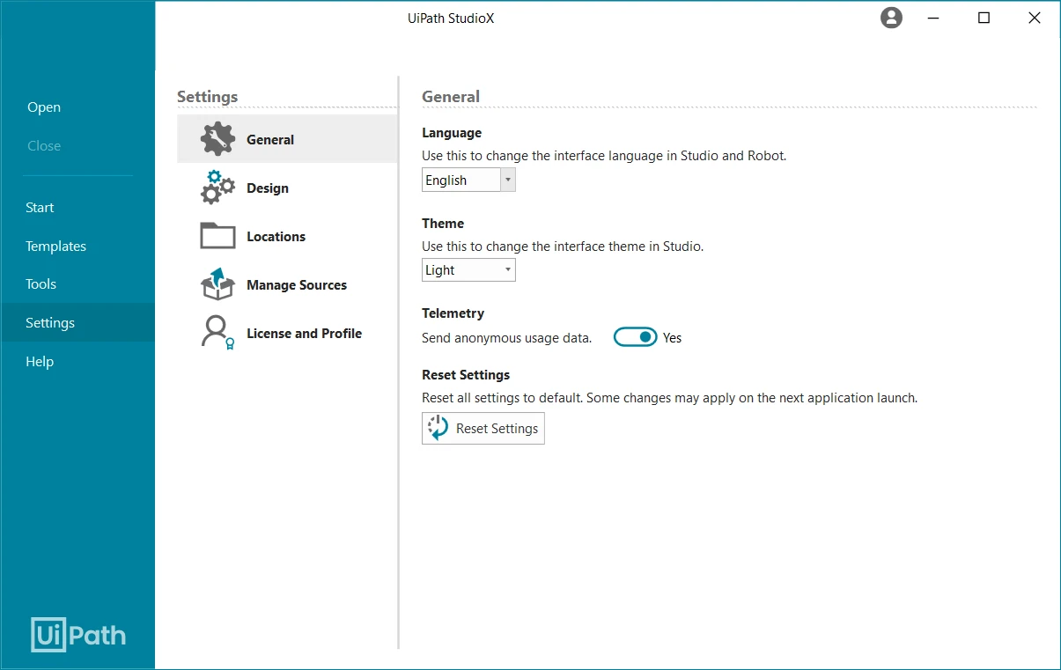The image size is (1061, 670).
Task: Click the Locations folder icon
Action: point(217,236)
